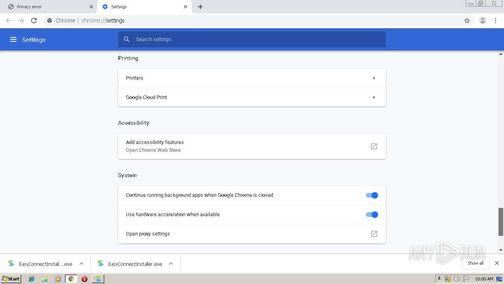Open options for EasyConnectInstall....exe download
The image size is (504, 284).
[82, 263]
